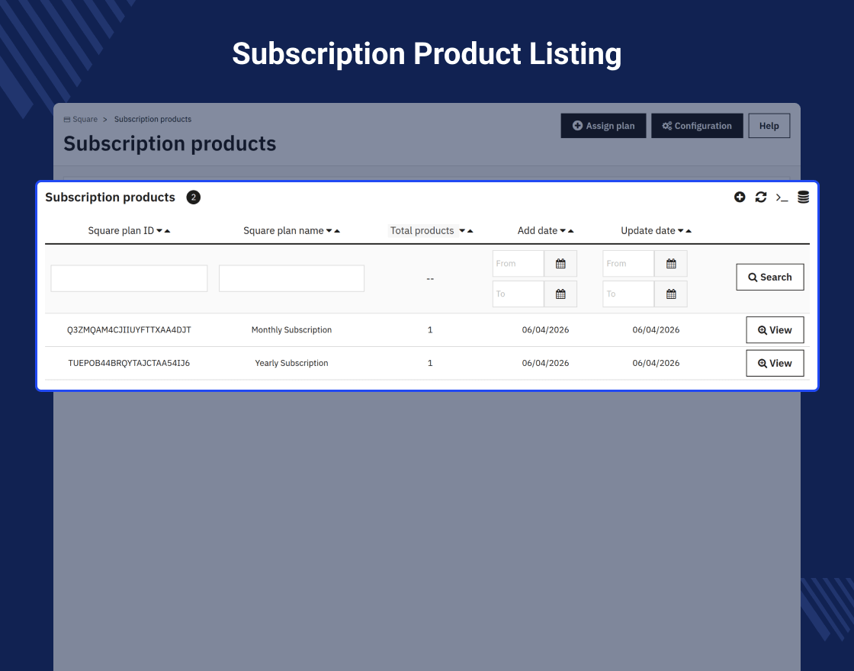Select plan ID TUEPOB44BRQYTAJCTAA54IJ6
The height and width of the screenshot is (671, 854).
[129, 363]
